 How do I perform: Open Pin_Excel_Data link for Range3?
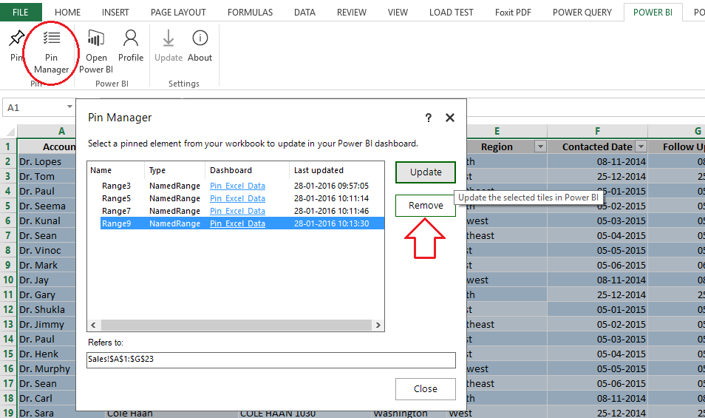(x=237, y=186)
